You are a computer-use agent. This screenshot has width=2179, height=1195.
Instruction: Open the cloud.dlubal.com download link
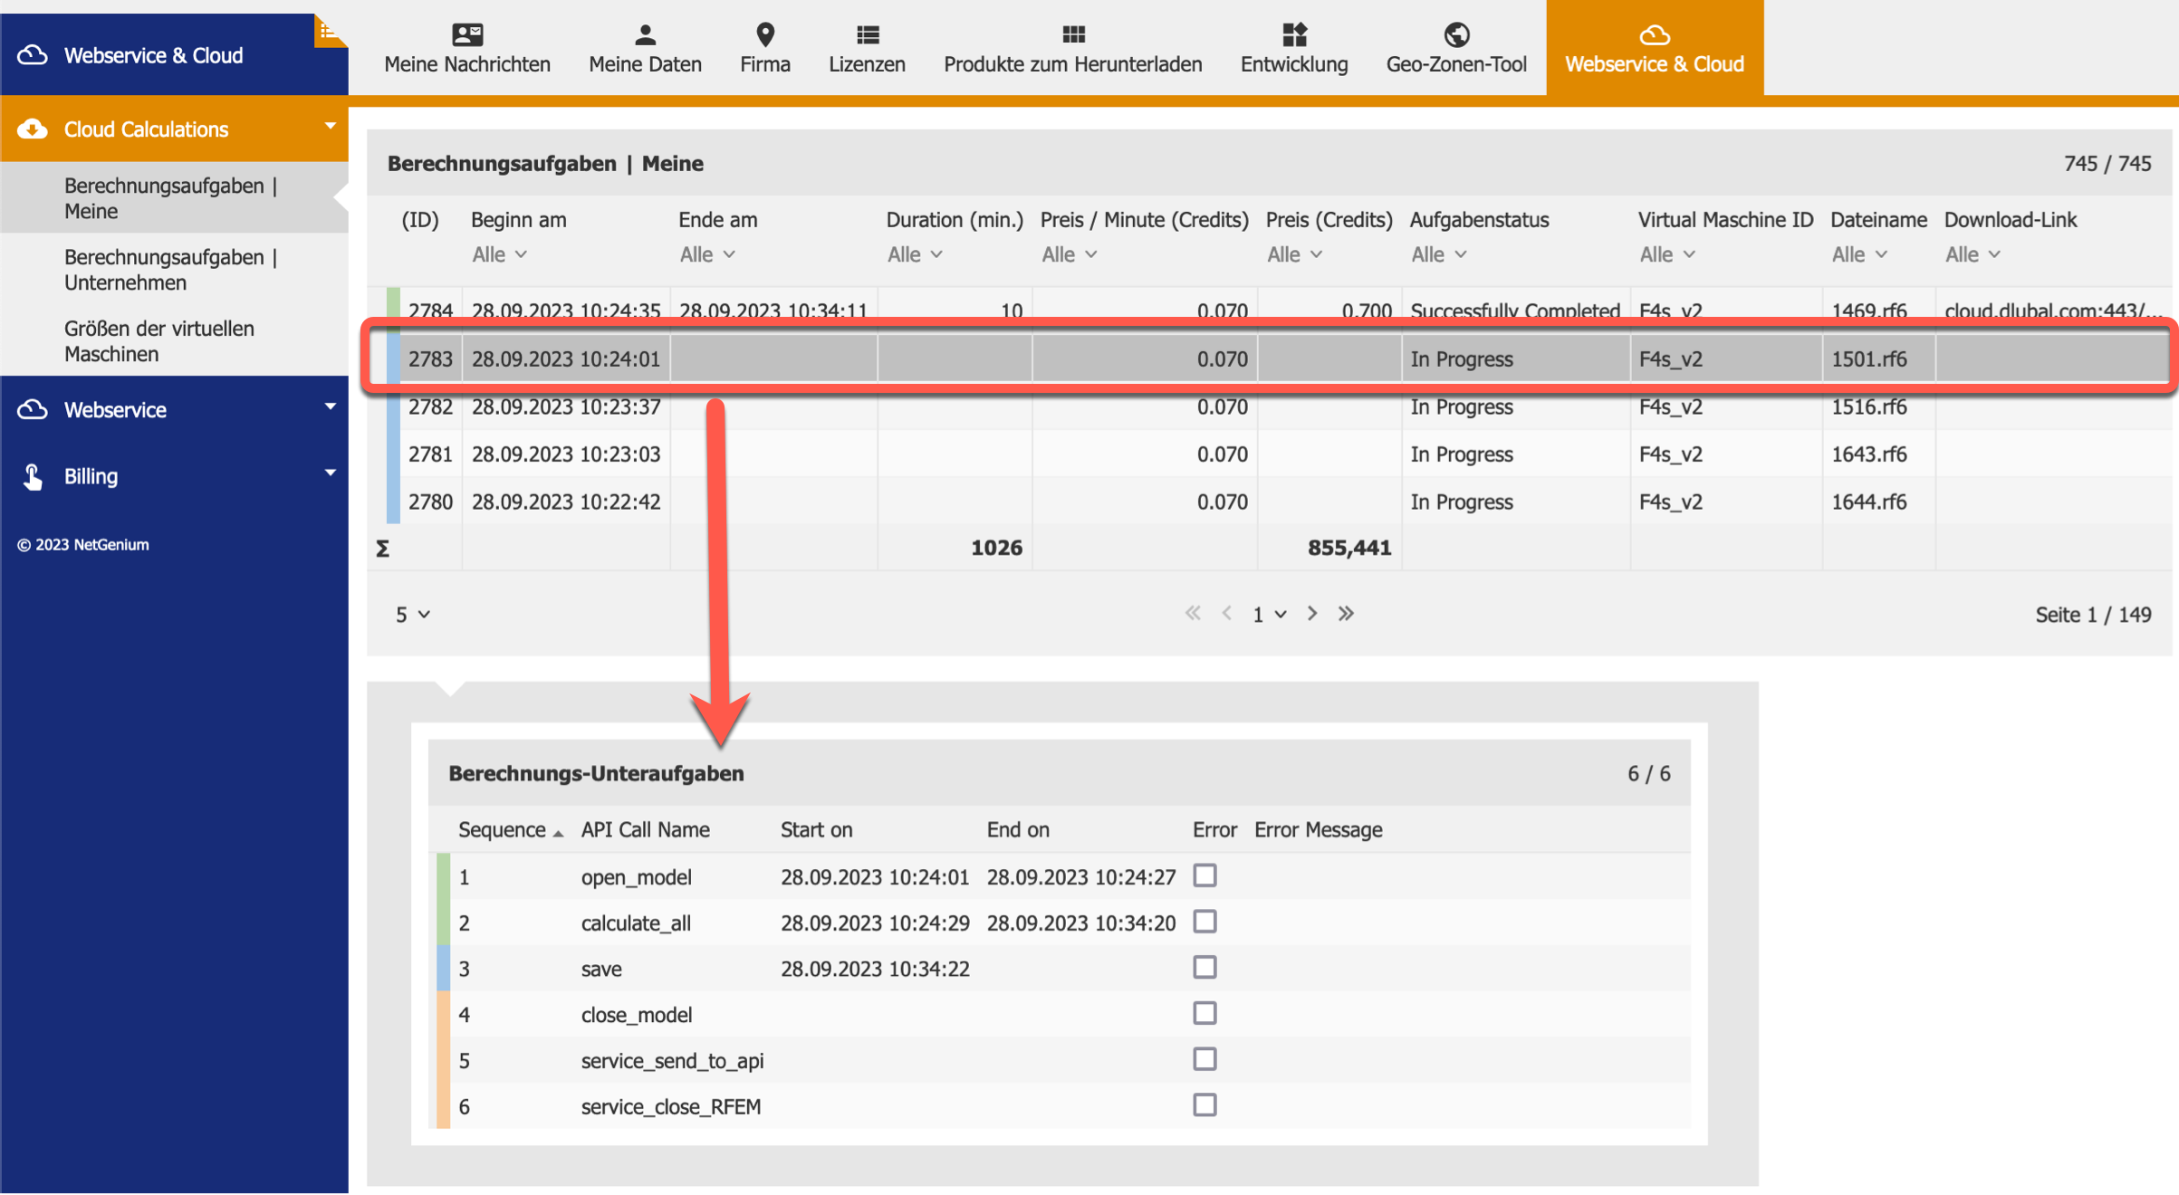pyautogui.click(x=2050, y=311)
